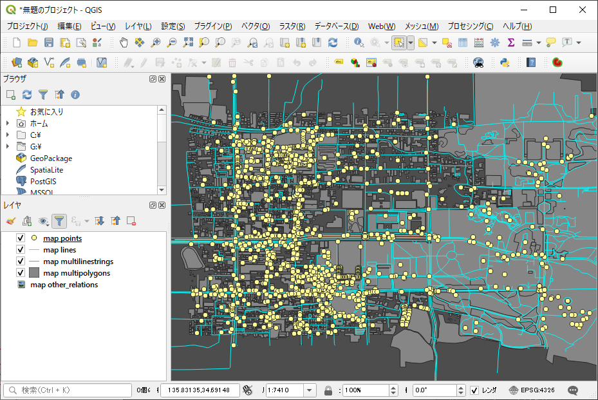This screenshot has width=598, height=400.
Task: Open the scale dropdown in status bar
Action: point(310,390)
